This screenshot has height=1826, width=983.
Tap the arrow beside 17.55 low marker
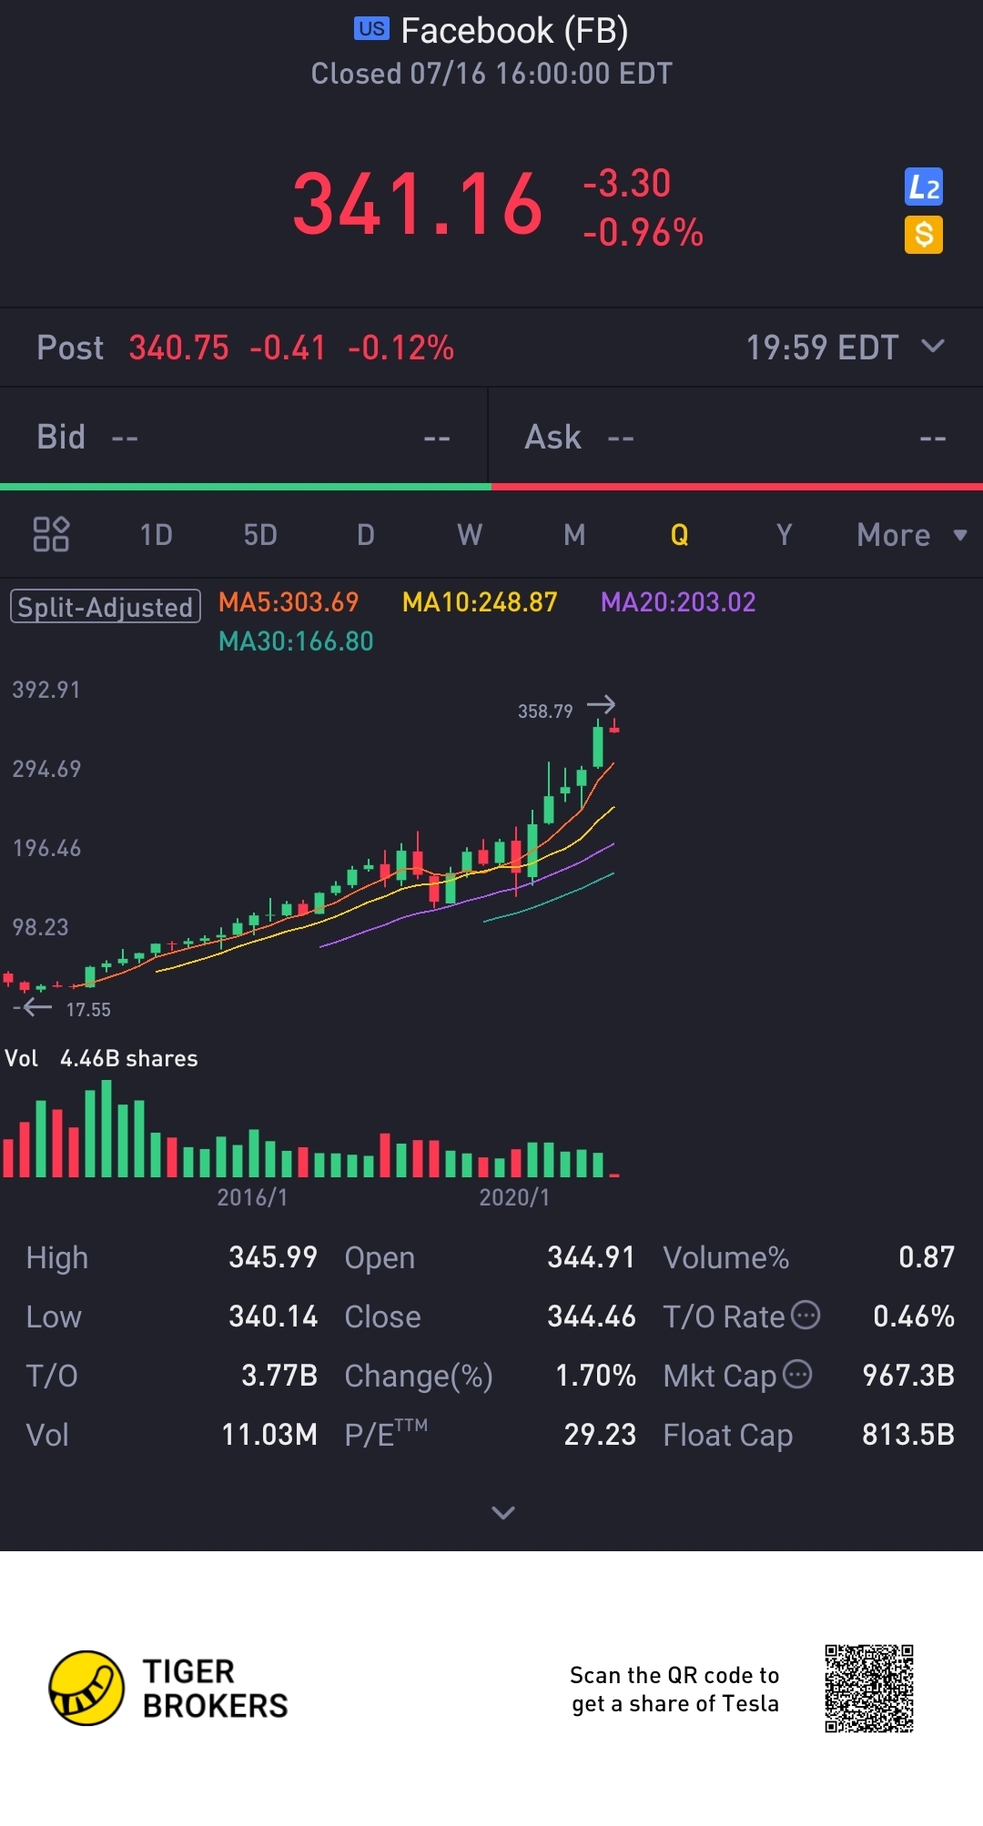pos(36,1007)
